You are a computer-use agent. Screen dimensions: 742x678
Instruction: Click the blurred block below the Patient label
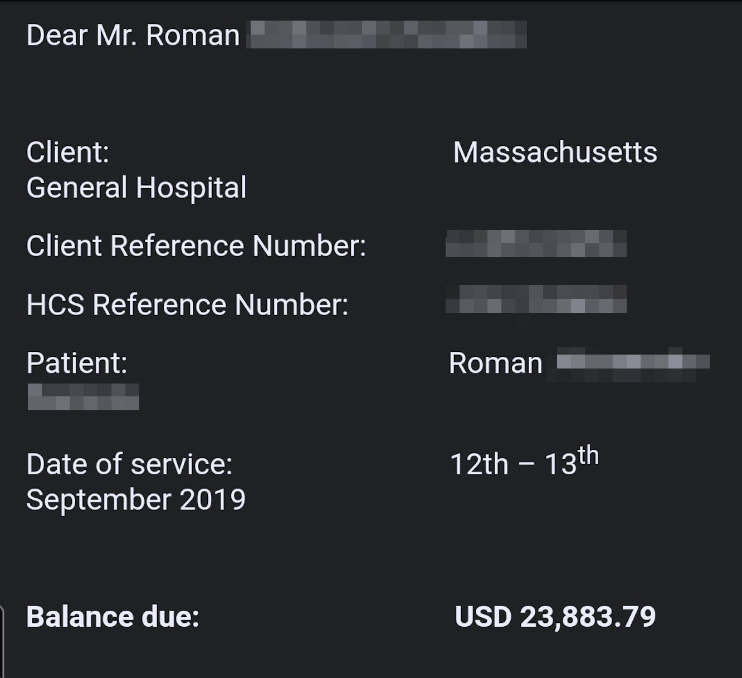[84, 397]
